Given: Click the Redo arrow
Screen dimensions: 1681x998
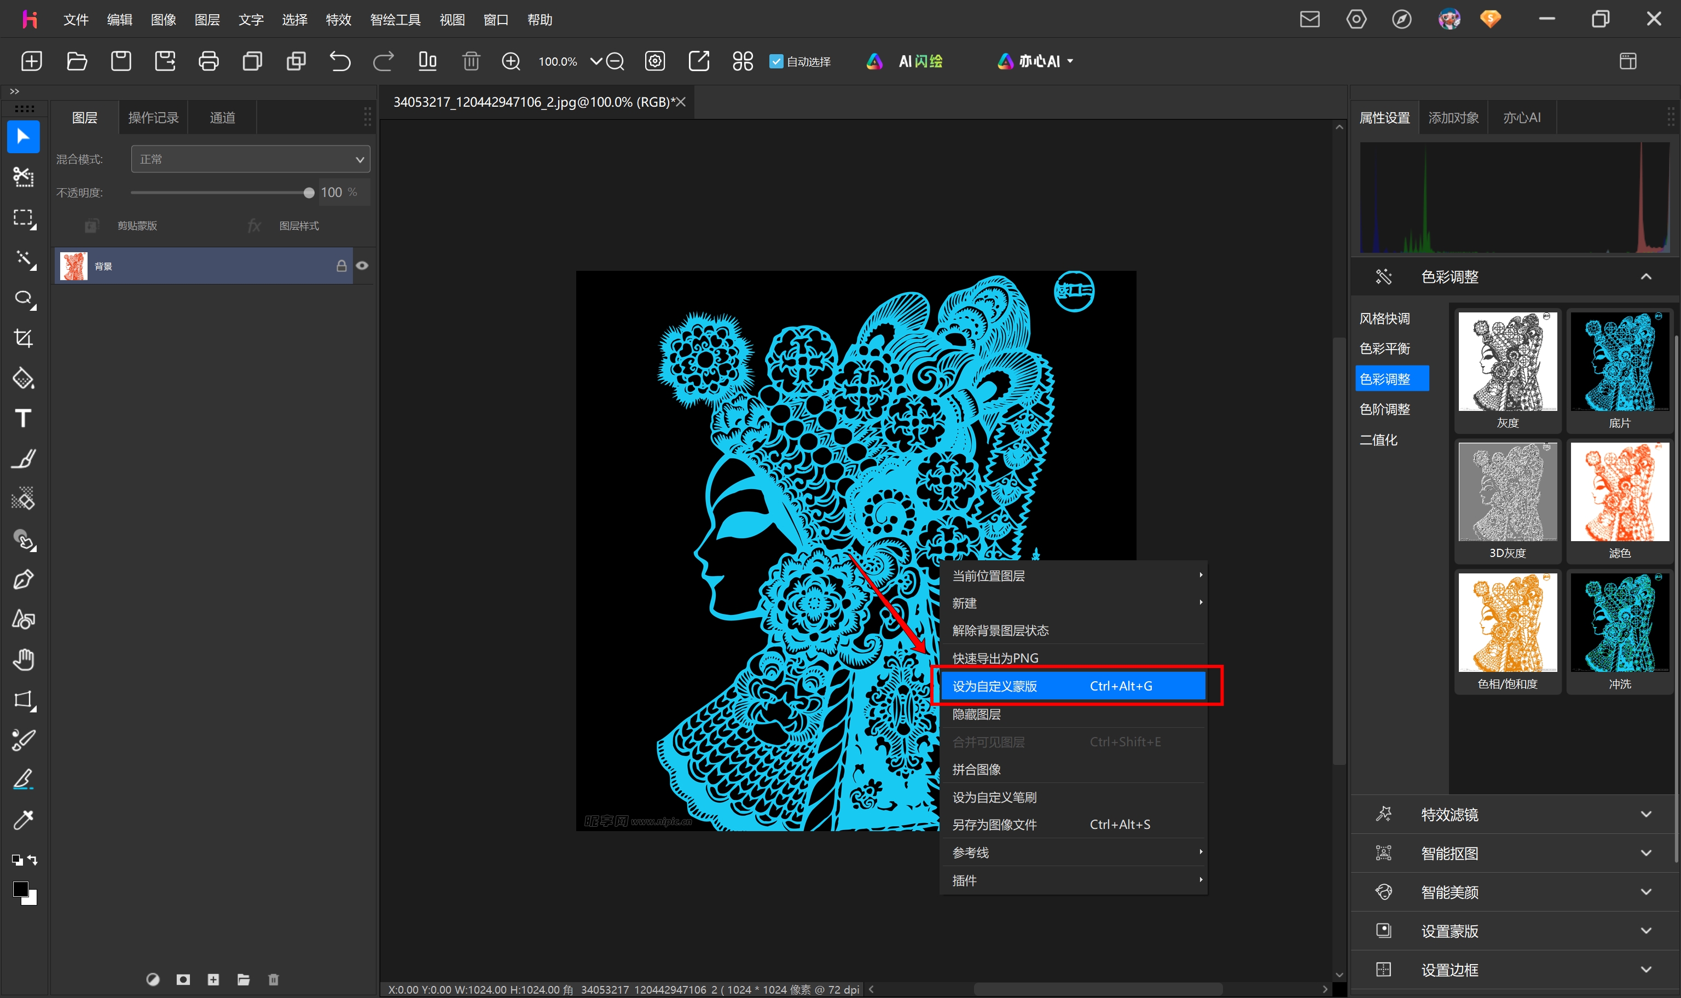Looking at the screenshot, I should [383, 61].
